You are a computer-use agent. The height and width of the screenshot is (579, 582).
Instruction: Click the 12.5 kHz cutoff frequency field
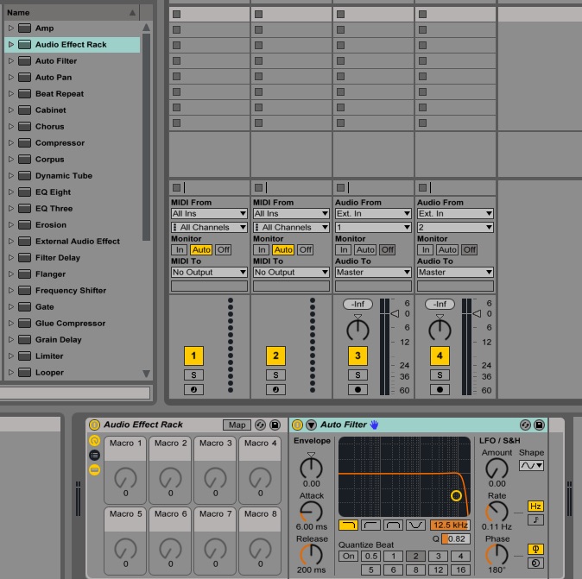click(x=450, y=525)
